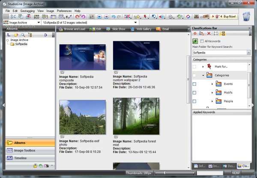Click the purple rotate counter-clockwise icon
This screenshot has width=257, height=178.
click(x=83, y=17)
